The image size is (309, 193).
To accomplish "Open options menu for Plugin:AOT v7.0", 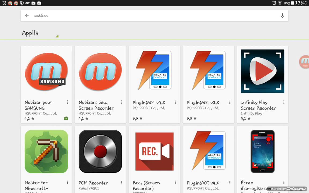I will tap(176, 102).
